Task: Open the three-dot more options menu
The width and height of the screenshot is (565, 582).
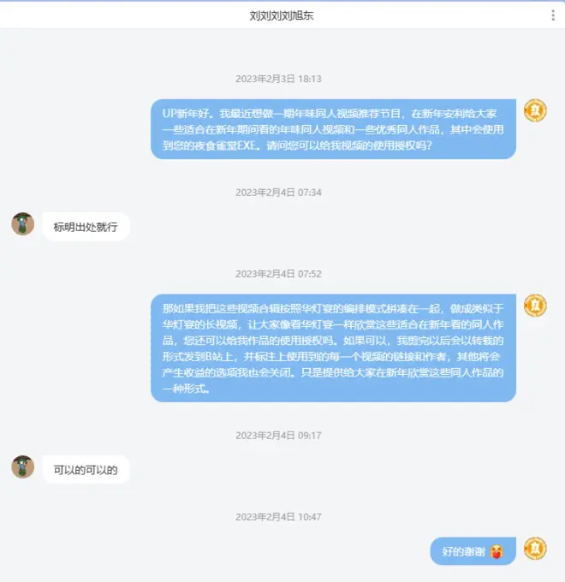Action: tap(553, 15)
